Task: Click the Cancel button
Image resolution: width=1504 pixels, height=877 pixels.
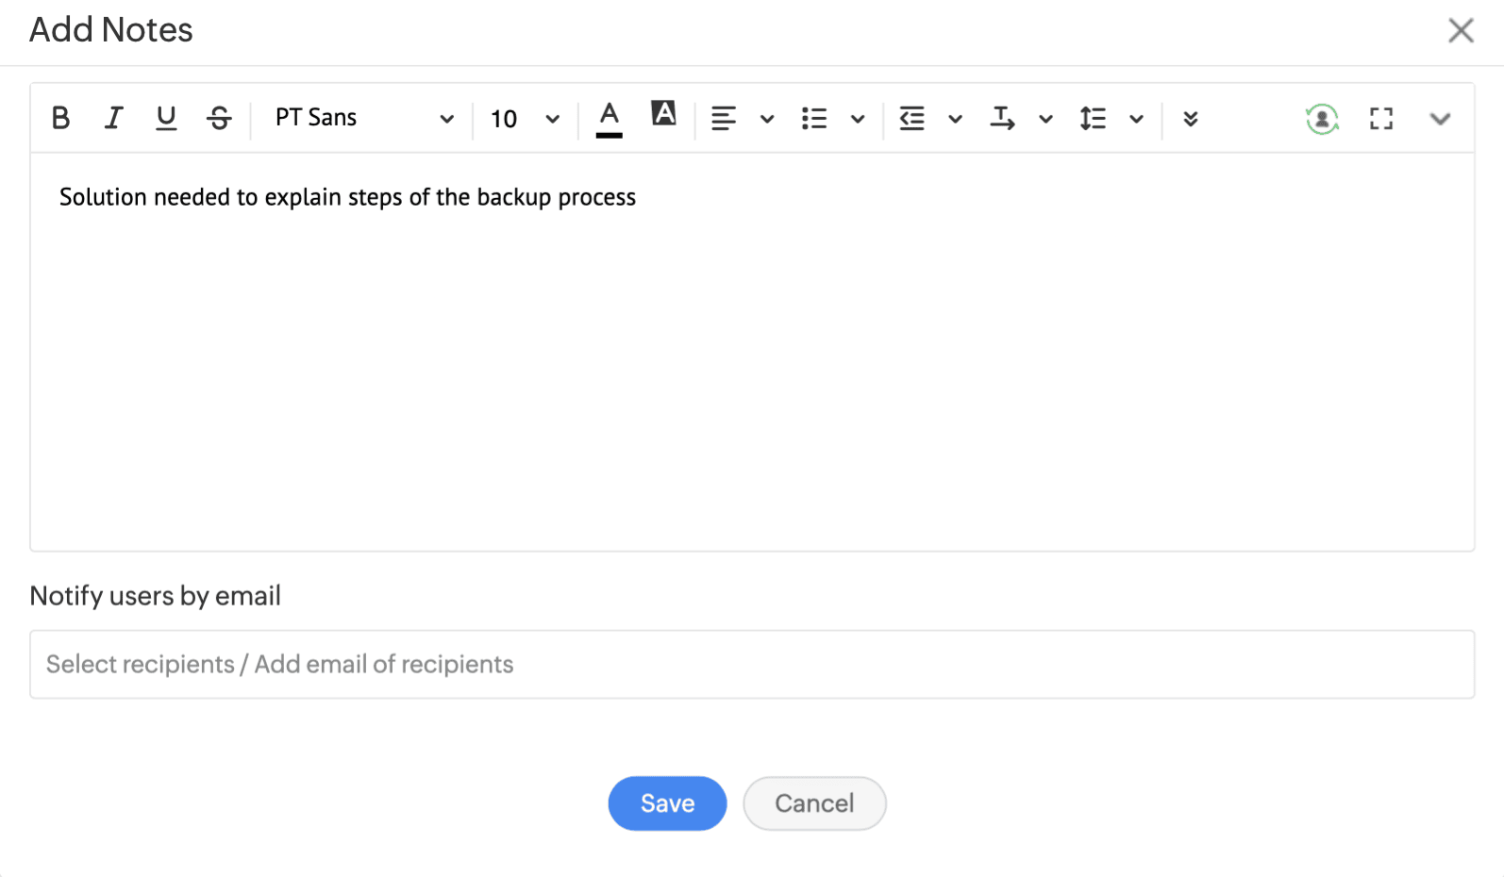Action: [x=814, y=803]
